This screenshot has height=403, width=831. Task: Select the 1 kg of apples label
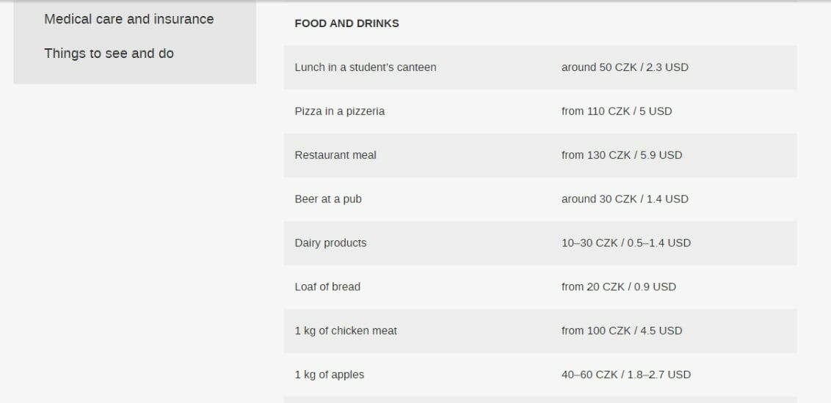329,374
